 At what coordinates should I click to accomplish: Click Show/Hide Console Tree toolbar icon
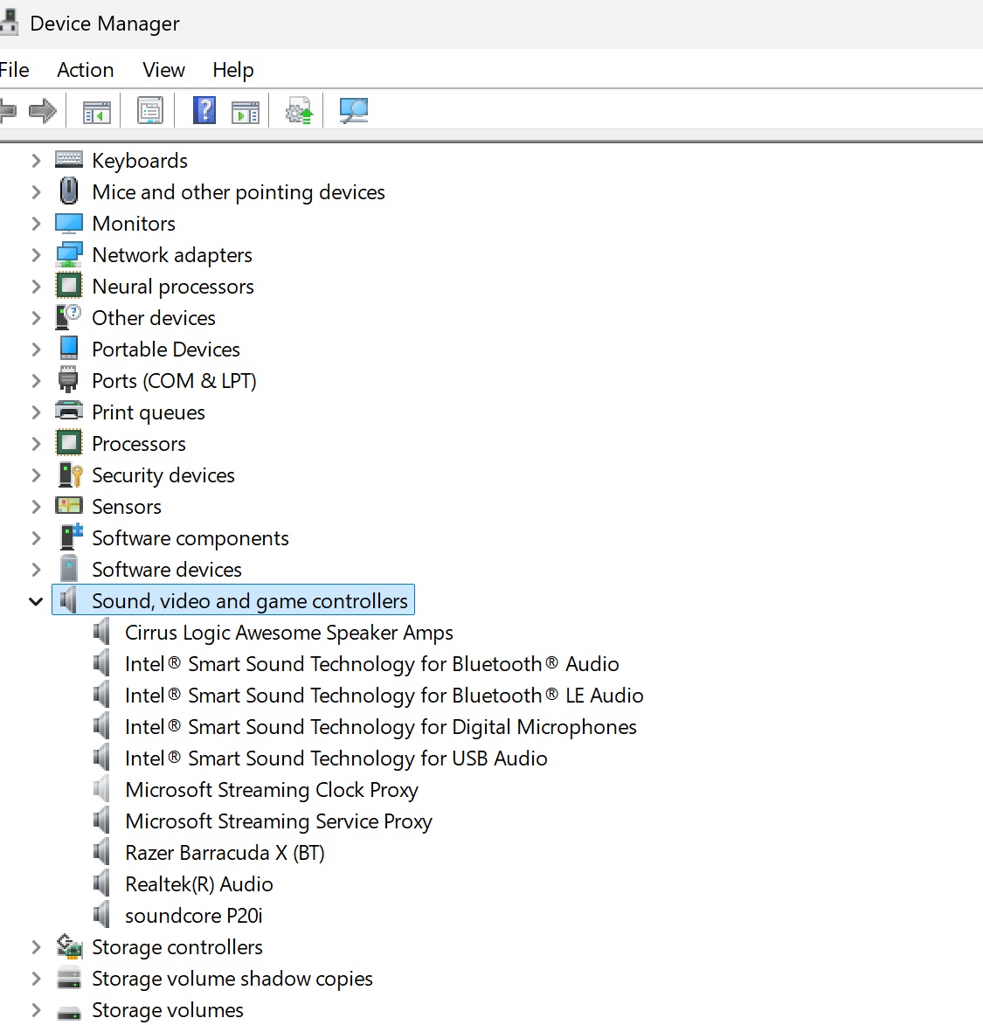97,111
